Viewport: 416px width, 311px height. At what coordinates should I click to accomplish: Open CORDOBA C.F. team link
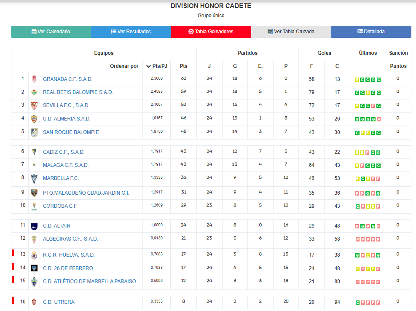pos(60,206)
